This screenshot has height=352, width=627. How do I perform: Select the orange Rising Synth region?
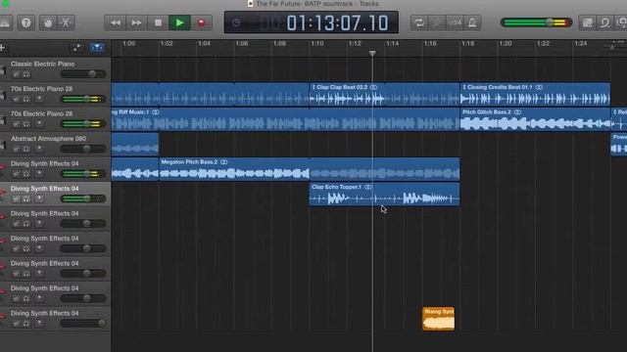click(x=439, y=319)
